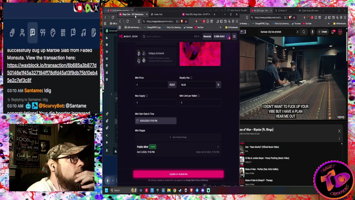Open the Mint Start Date picker

tap(156, 121)
